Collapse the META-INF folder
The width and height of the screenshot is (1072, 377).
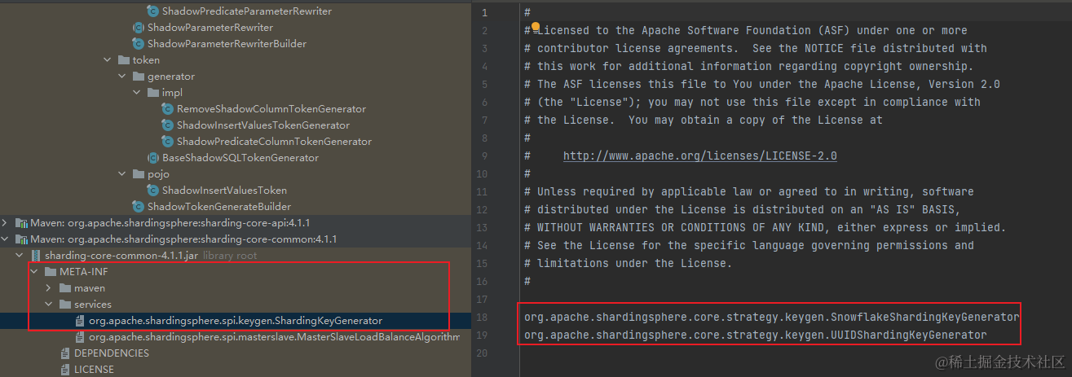tap(34, 271)
